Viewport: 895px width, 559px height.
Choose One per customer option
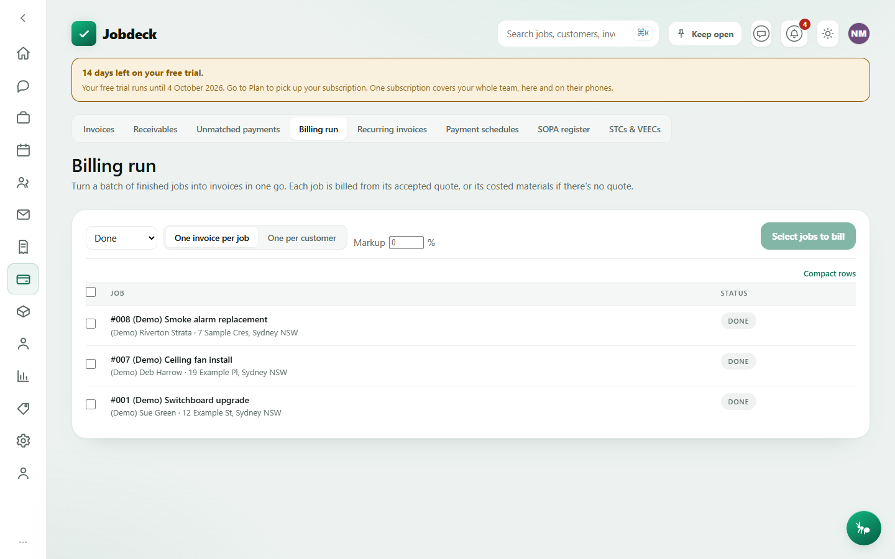click(302, 238)
